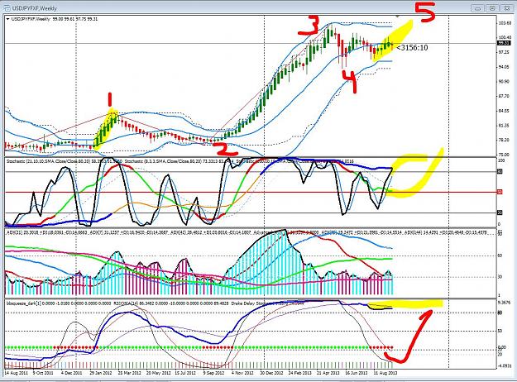This screenshot has width=517, height=382.
Task: Click the "24 Feb 2013" date axis label
Action: (x=299, y=373)
